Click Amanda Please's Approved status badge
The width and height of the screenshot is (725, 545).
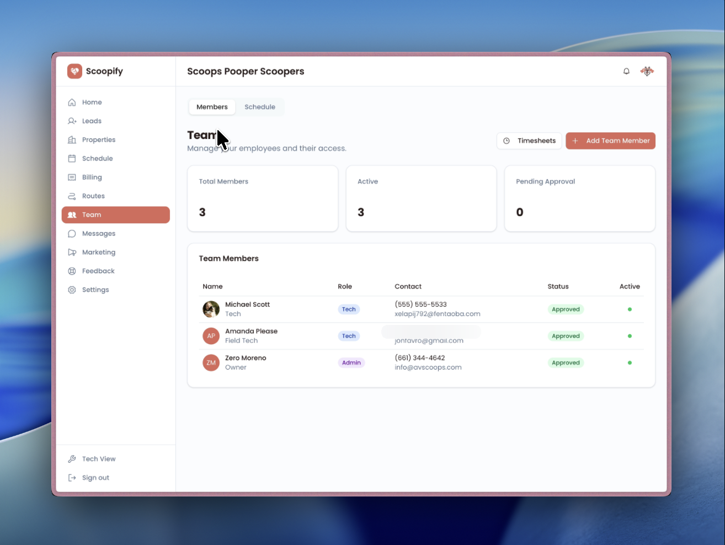pos(566,336)
